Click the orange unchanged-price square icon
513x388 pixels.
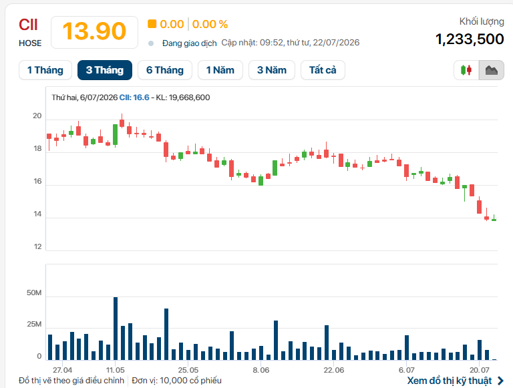coord(152,24)
